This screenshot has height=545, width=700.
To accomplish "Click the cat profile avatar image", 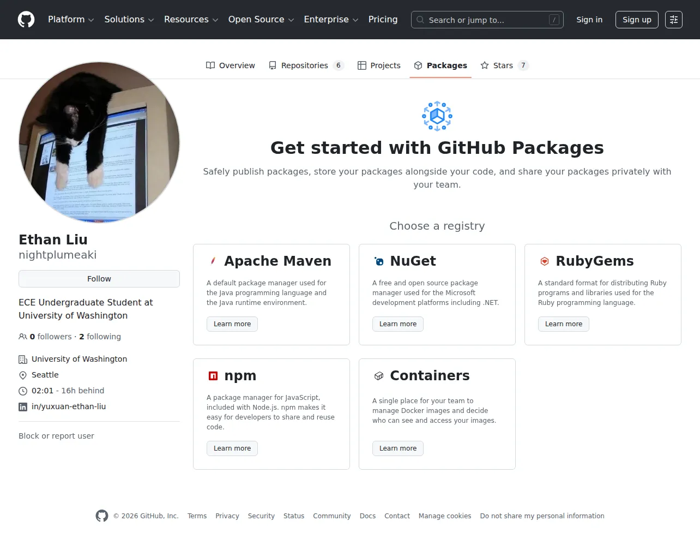I will click(99, 142).
